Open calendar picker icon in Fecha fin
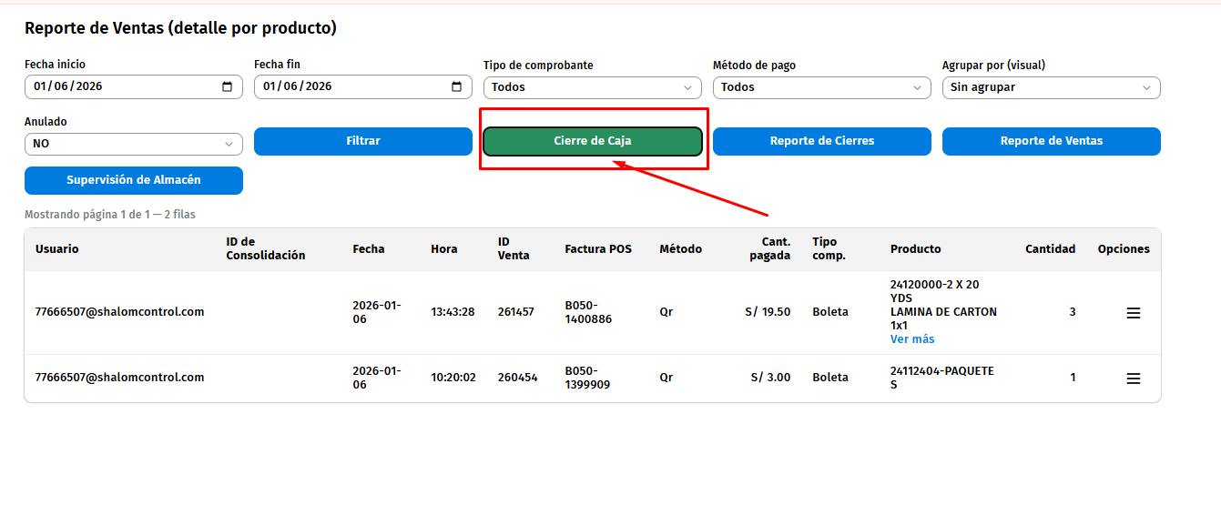 [x=456, y=87]
